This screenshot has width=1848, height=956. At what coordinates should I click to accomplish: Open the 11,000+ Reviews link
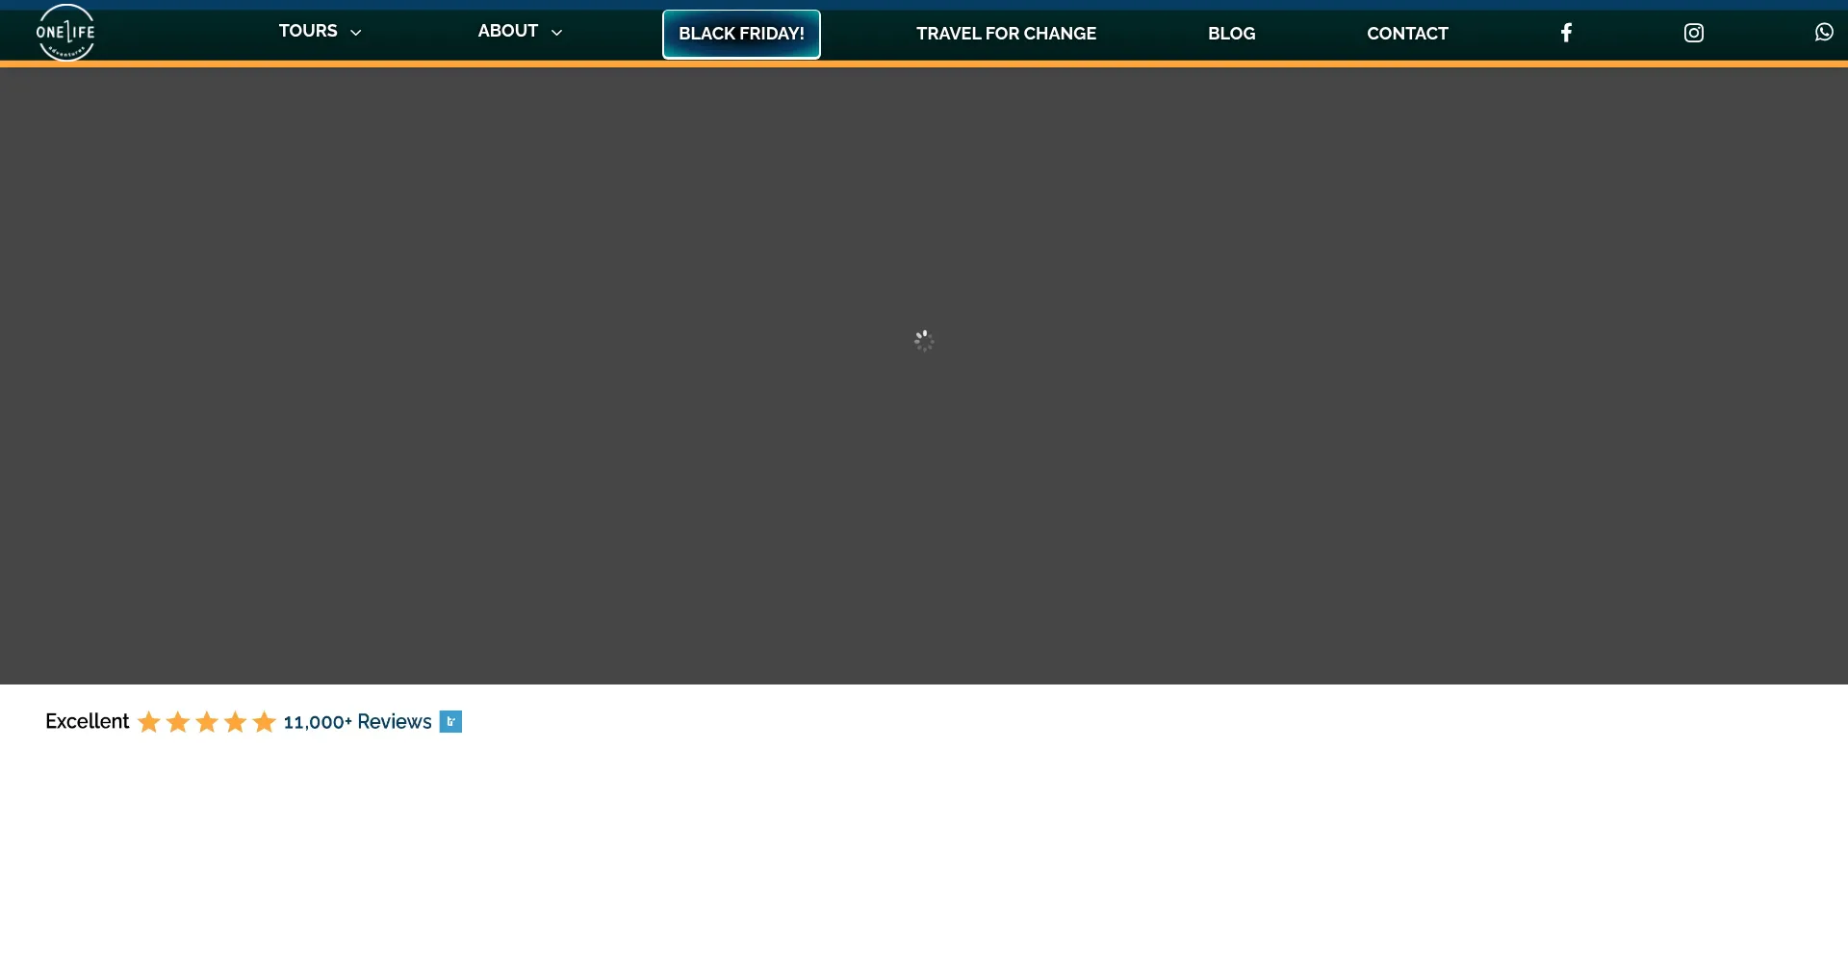pyautogui.click(x=357, y=722)
